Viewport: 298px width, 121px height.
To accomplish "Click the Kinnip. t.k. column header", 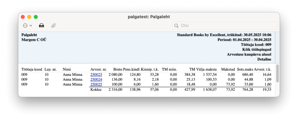I will pos(150,69).
